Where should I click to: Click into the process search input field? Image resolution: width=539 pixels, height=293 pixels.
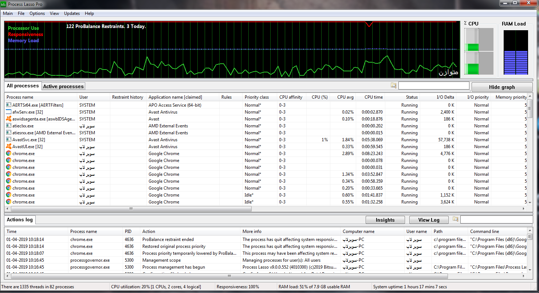(x=434, y=86)
